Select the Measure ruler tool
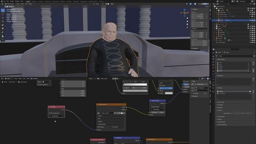This screenshot has width=256, height=144. point(3,36)
